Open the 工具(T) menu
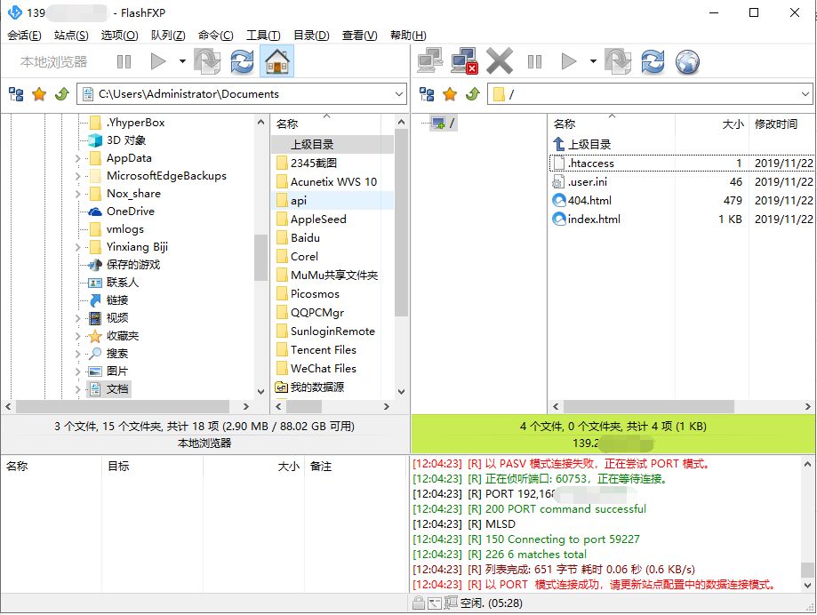Screen dimensions: 817x615 click(x=263, y=36)
